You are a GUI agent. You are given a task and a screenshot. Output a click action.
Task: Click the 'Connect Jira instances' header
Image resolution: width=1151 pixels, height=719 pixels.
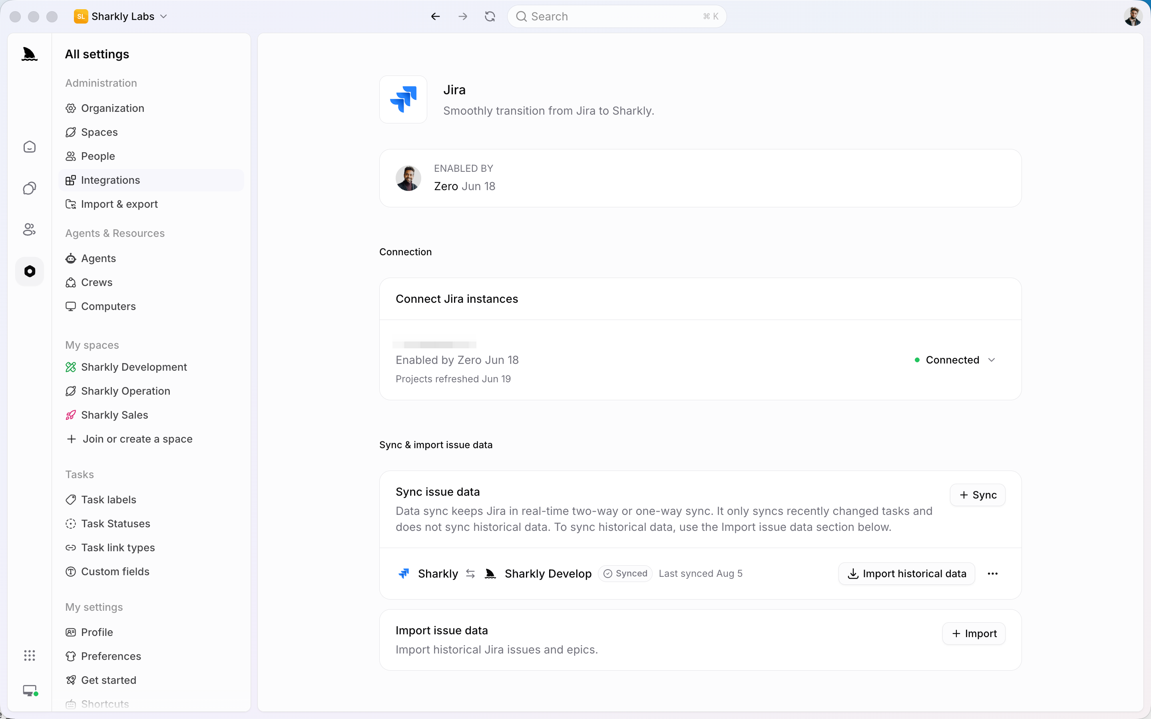tap(456, 299)
